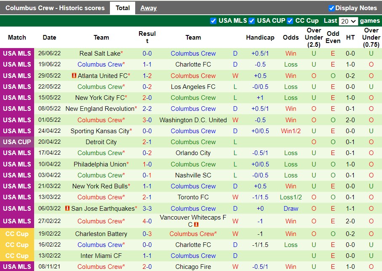Uncheck the CC Cup filter checkbox

pyautogui.click(x=290, y=21)
